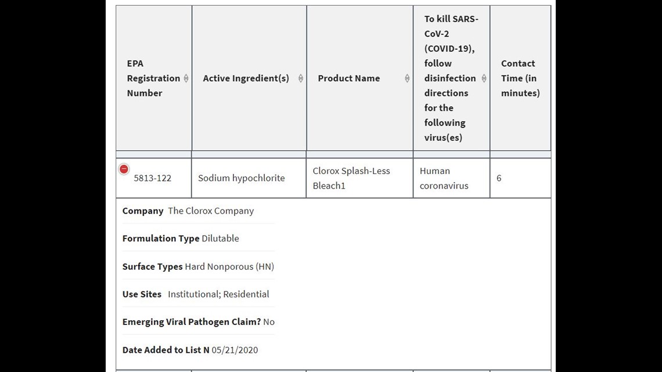This screenshot has height=372, width=662.
Task: Select Clorox Splash-Less Bleach1 product name
Action: pos(351,178)
